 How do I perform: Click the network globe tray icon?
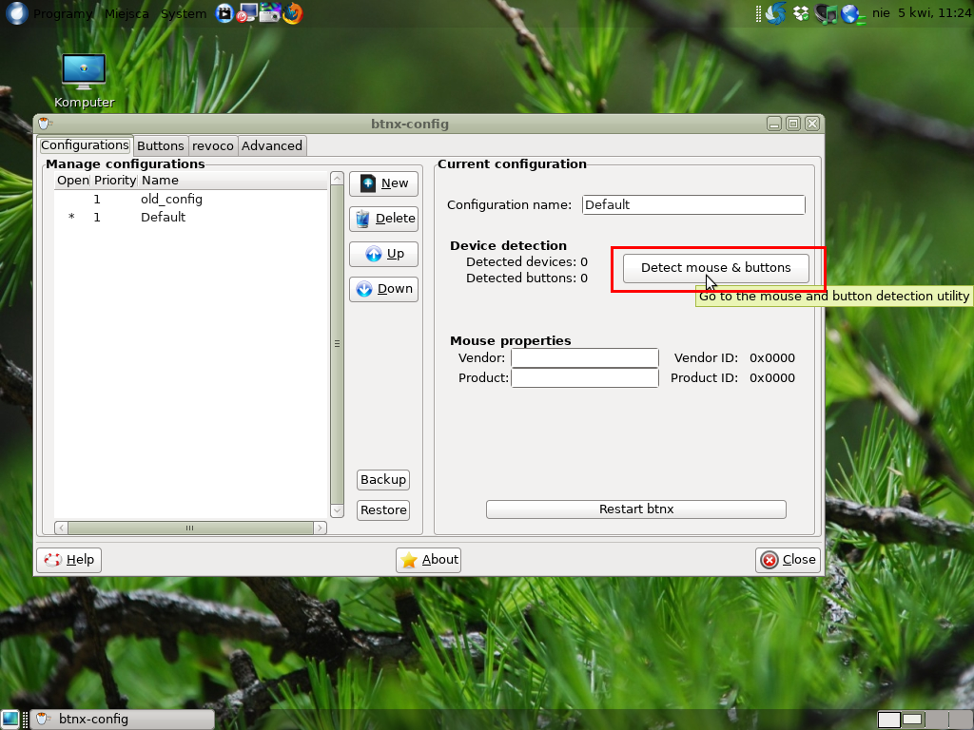point(852,13)
